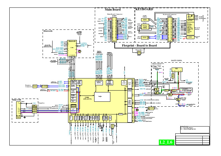Click the white "Logic" block

click(x=102, y=97)
